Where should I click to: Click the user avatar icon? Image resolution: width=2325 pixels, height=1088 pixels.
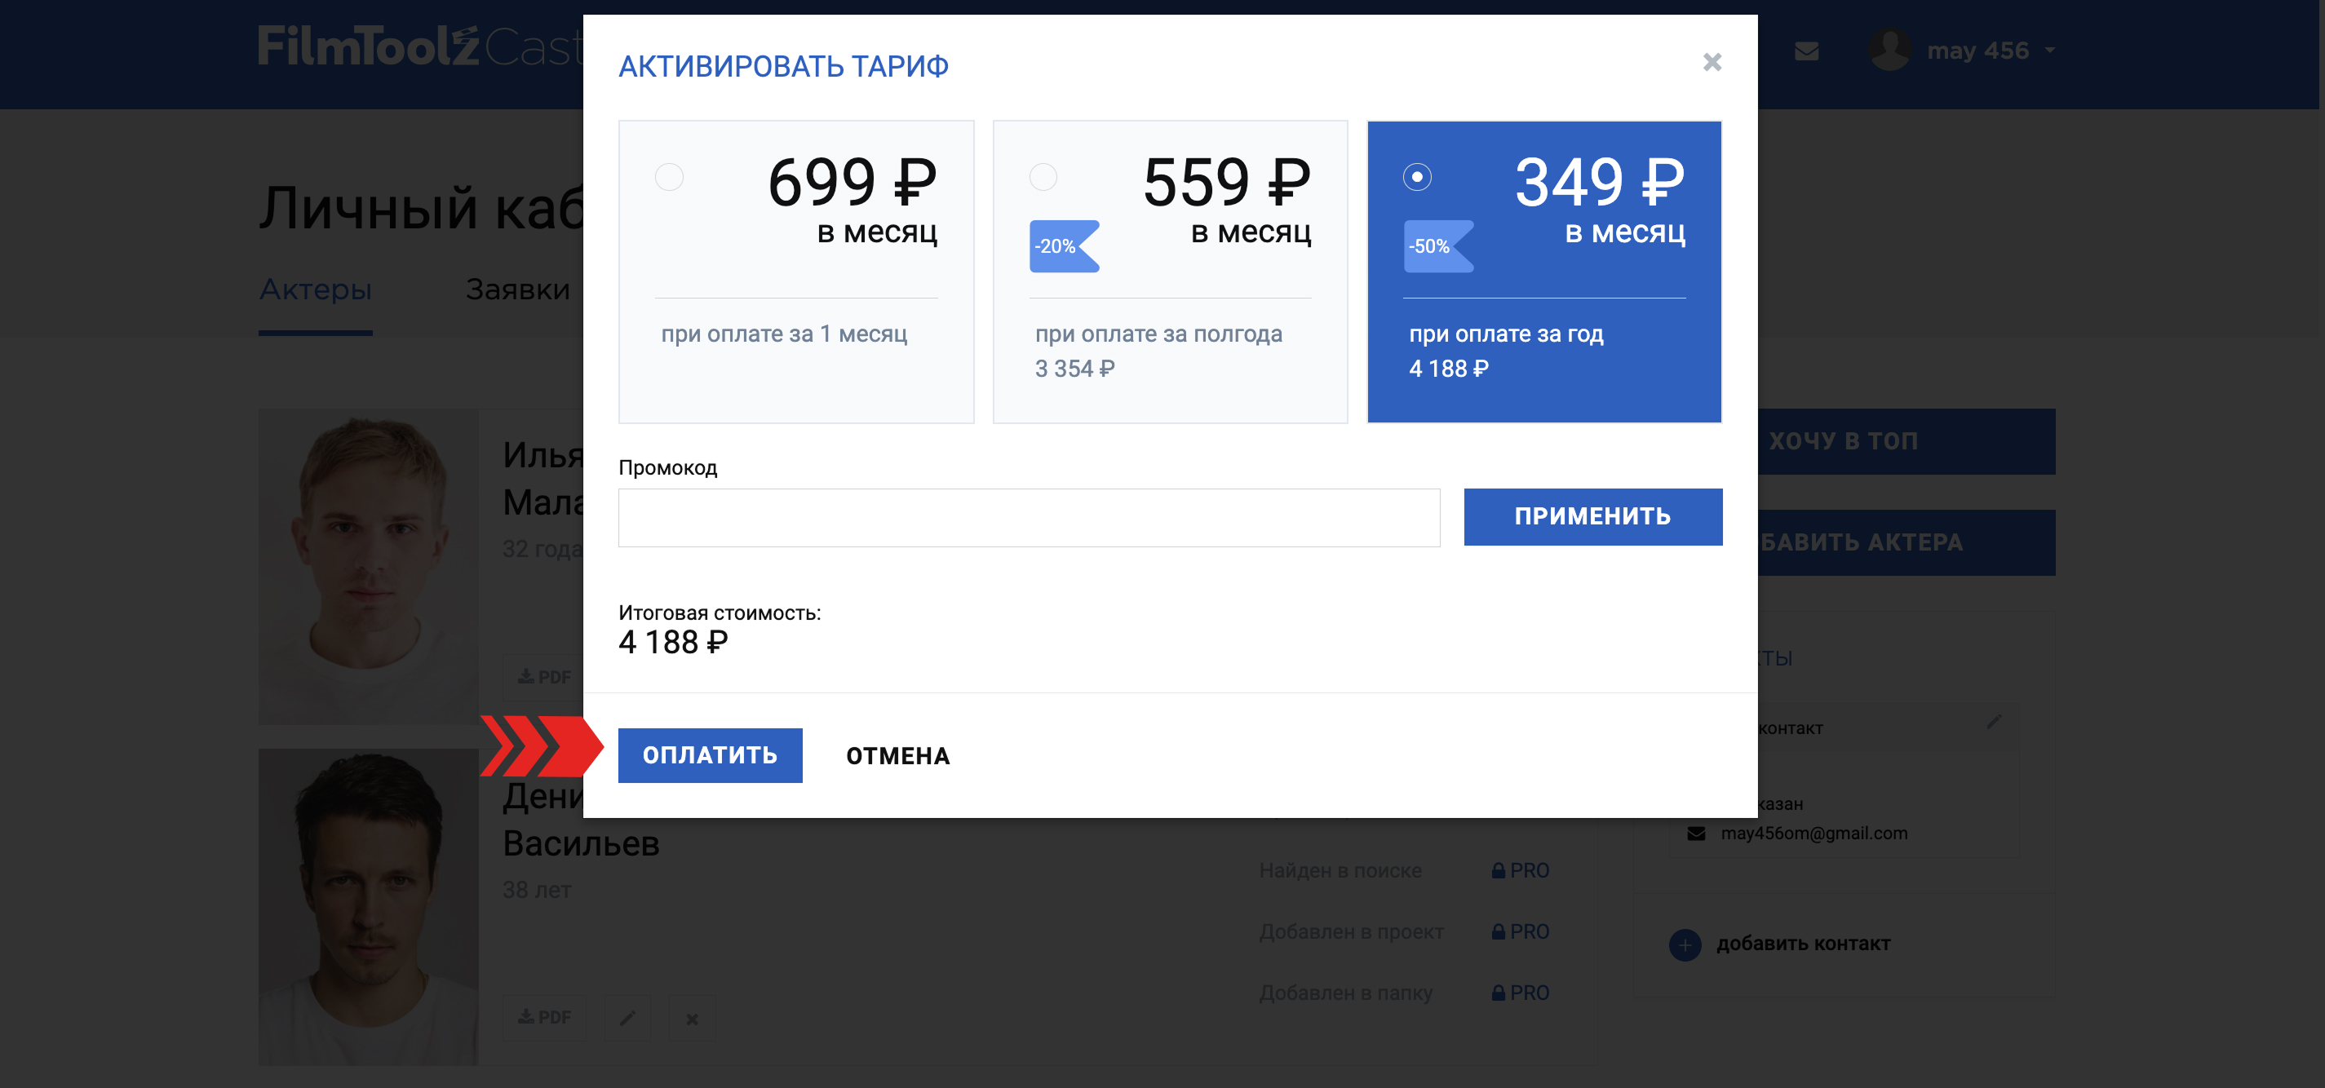click(1889, 50)
